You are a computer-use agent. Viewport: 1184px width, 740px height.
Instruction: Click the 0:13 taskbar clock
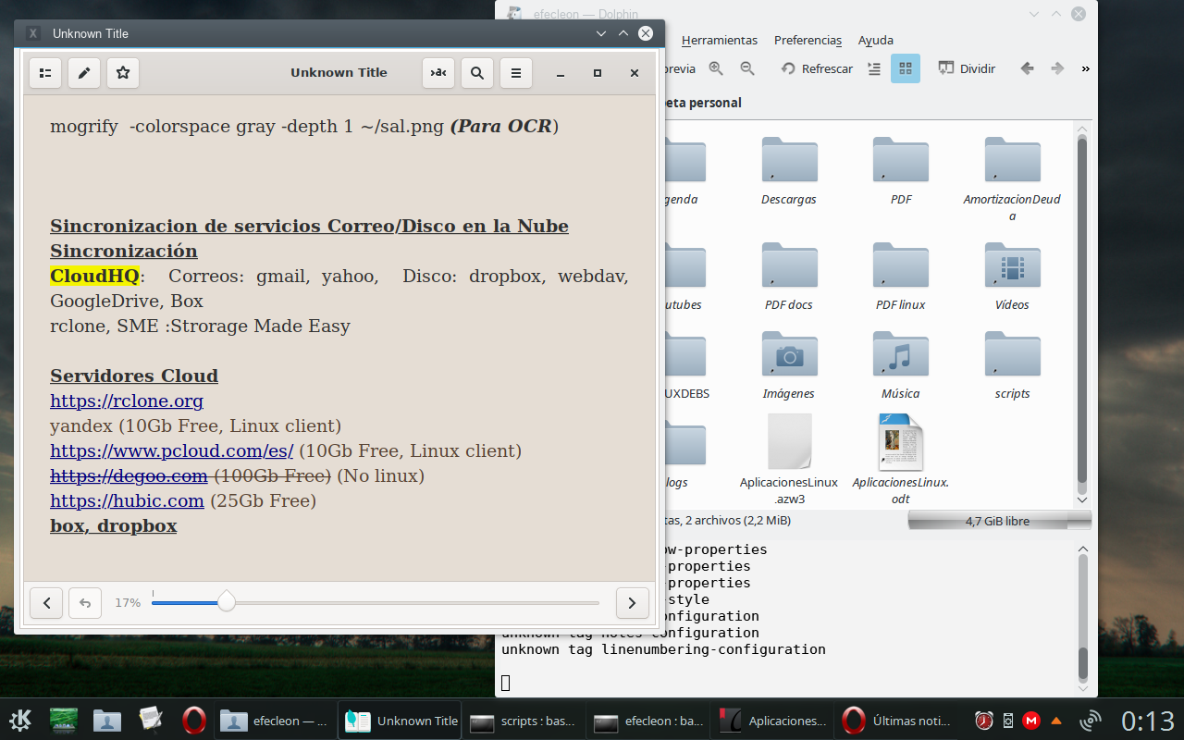(1148, 721)
